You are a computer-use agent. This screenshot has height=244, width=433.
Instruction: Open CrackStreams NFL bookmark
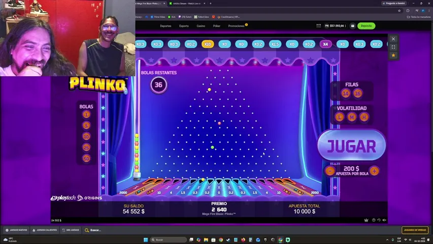point(228,17)
